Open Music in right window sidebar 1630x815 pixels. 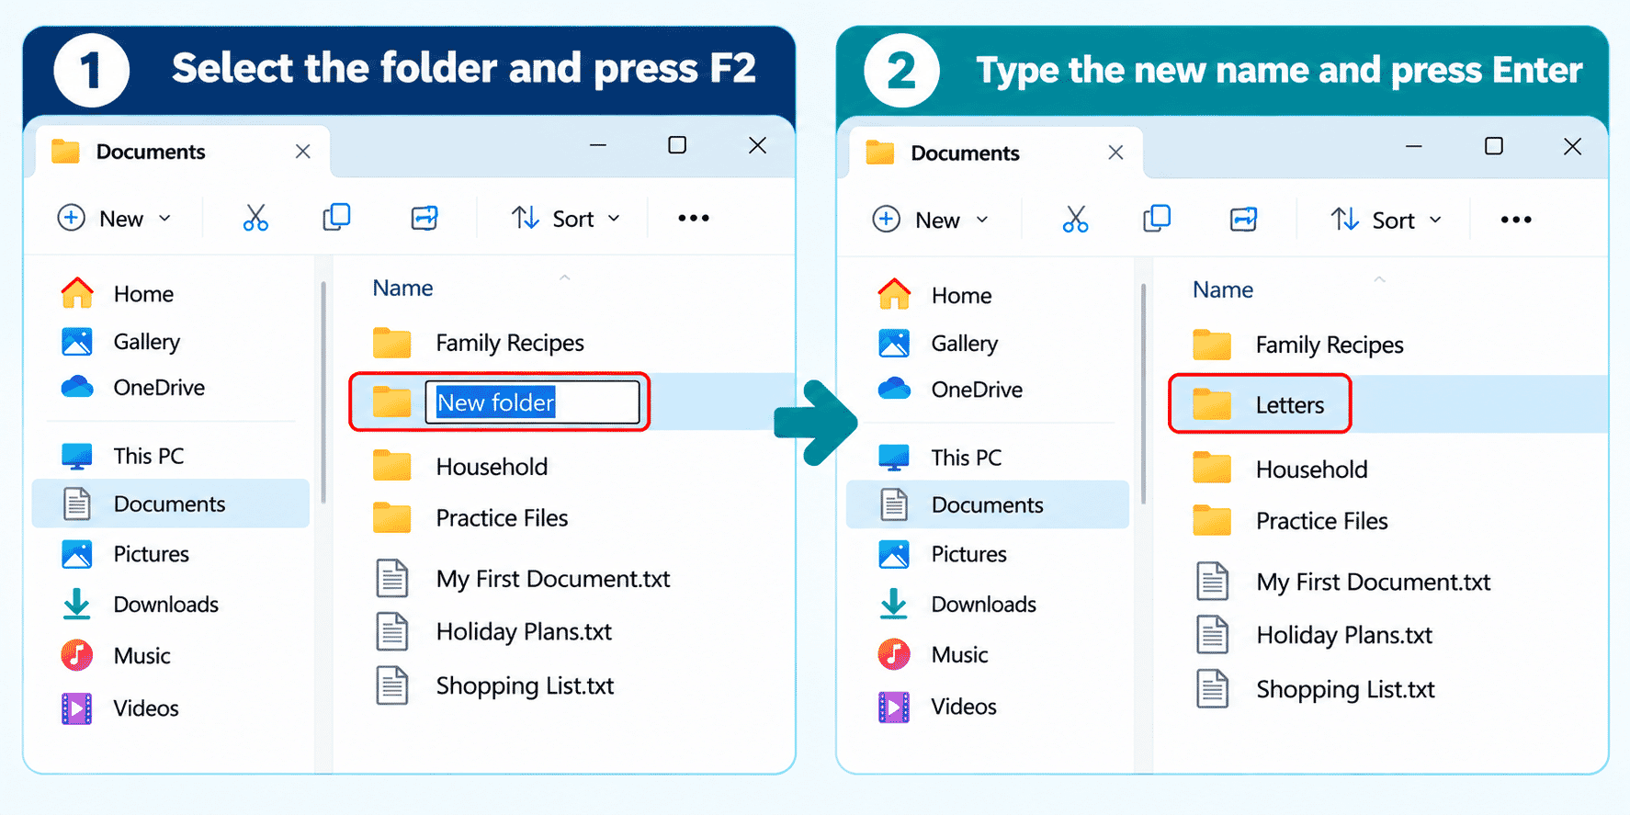click(x=934, y=655)
